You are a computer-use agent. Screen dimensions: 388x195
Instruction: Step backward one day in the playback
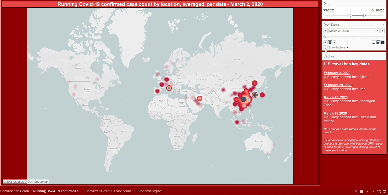325,42
